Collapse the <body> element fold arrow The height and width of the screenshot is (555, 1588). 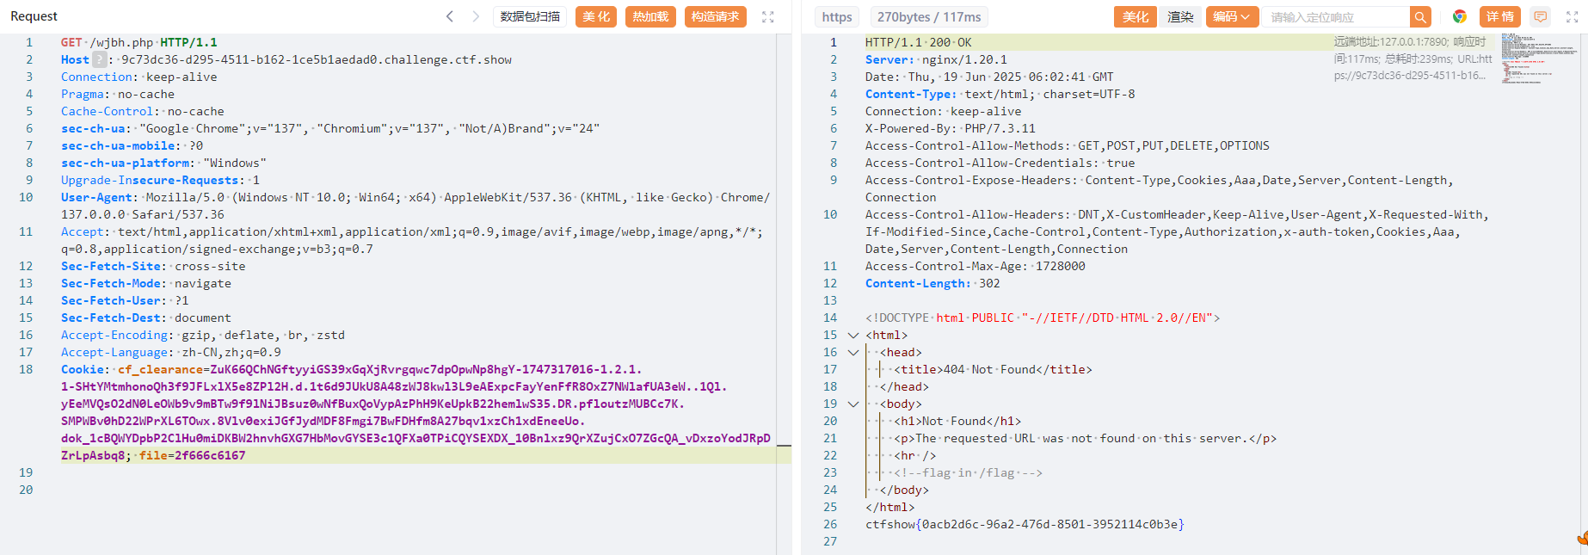(x=852, y=404)
